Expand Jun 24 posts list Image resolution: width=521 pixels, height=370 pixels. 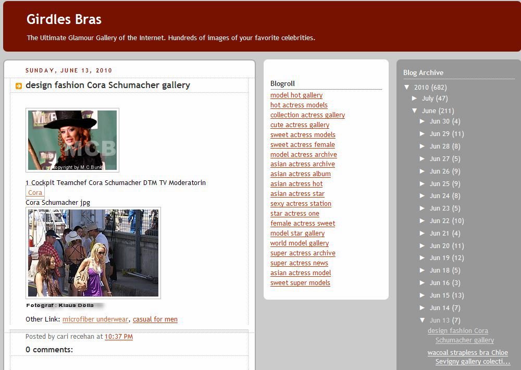coord(423,196)
